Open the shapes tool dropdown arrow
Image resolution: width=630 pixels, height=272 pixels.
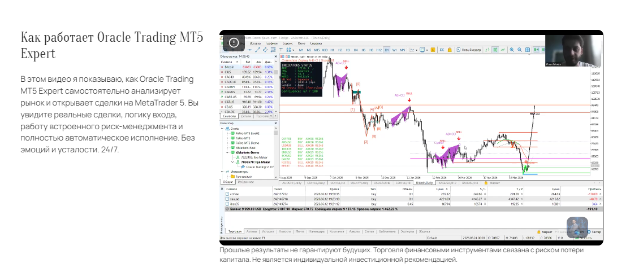coord(294,50)
